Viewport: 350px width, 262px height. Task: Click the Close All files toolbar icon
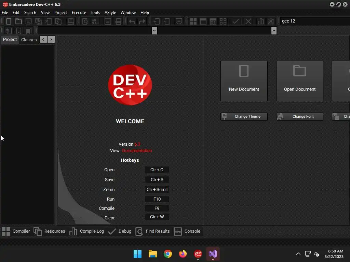coord(58,21)
